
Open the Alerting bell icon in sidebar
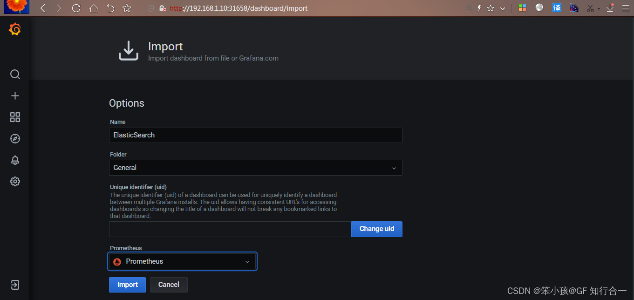(15, 160)
